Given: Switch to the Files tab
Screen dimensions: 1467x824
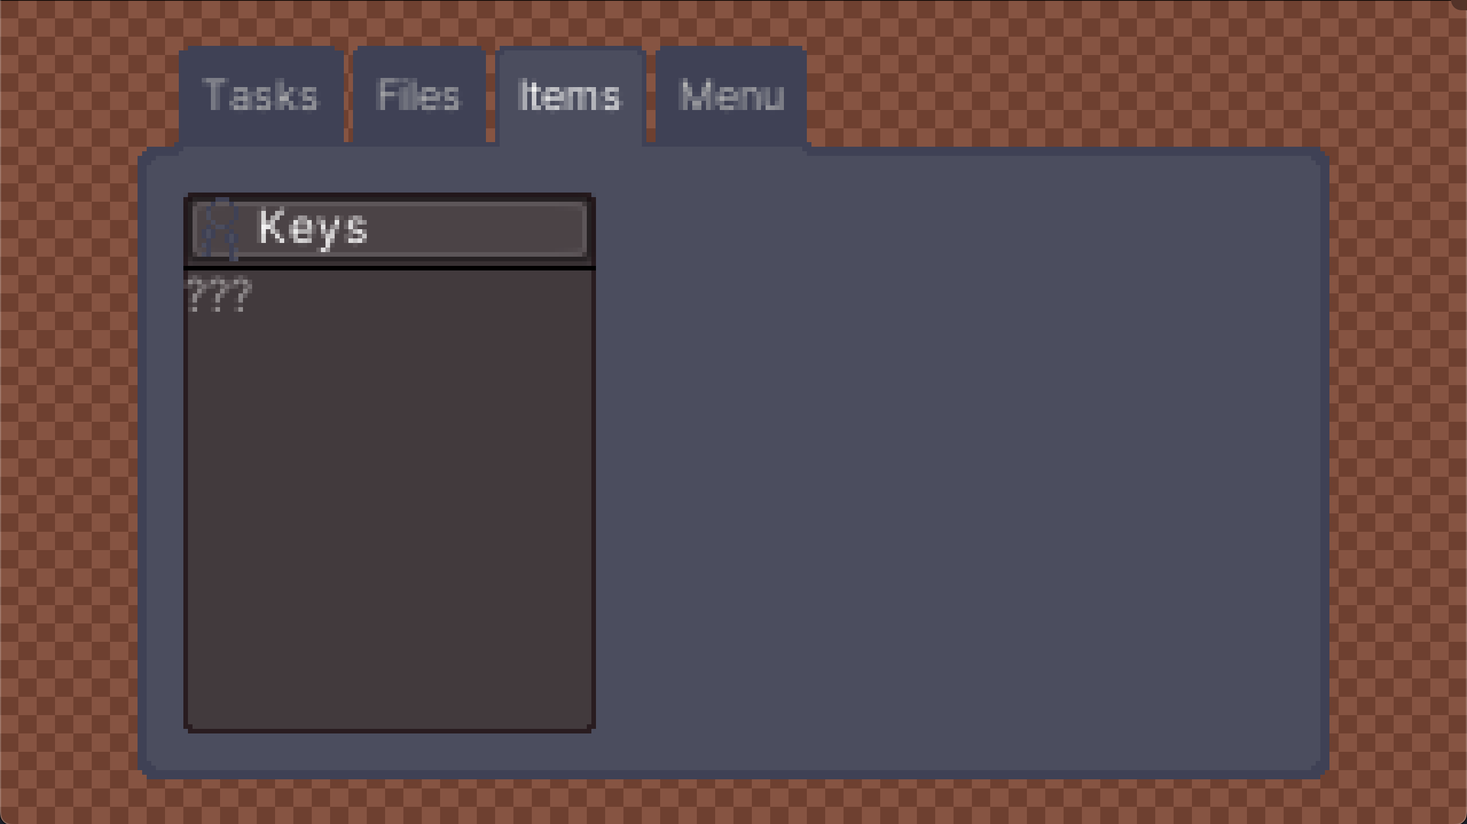Looking at the screenshot, I should coord(419,95).
